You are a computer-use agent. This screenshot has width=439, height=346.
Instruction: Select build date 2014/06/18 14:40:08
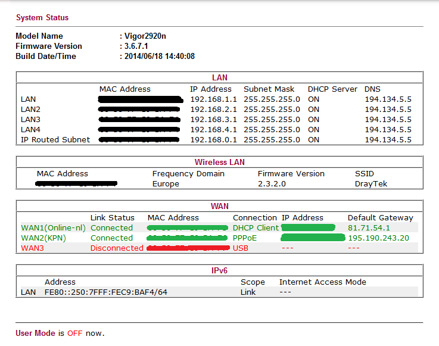point(159,56)
